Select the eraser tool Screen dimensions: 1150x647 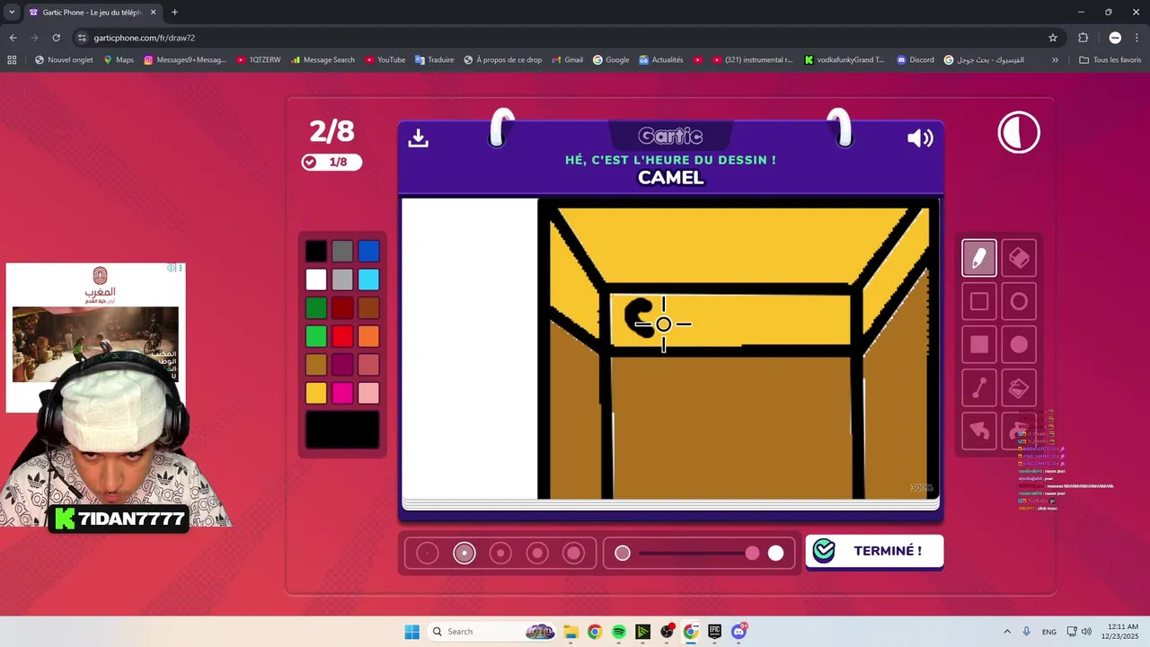pos(1019,259)
